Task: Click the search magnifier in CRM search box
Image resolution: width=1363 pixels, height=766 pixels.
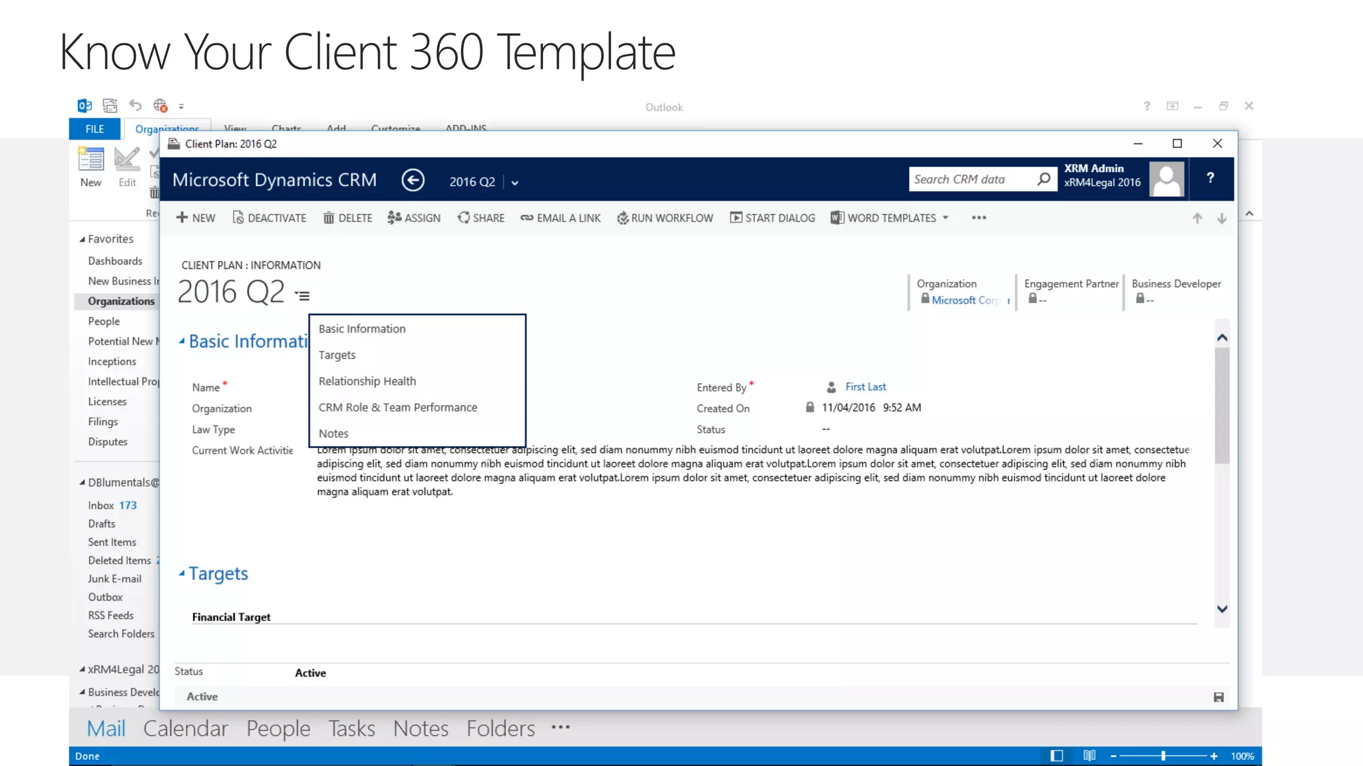Action: (1044, 179)
